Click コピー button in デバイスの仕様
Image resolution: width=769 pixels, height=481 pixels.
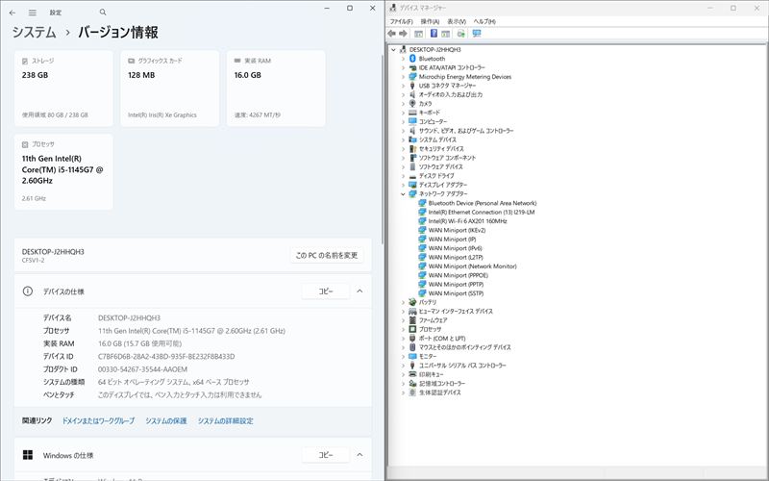coord(326,291)
